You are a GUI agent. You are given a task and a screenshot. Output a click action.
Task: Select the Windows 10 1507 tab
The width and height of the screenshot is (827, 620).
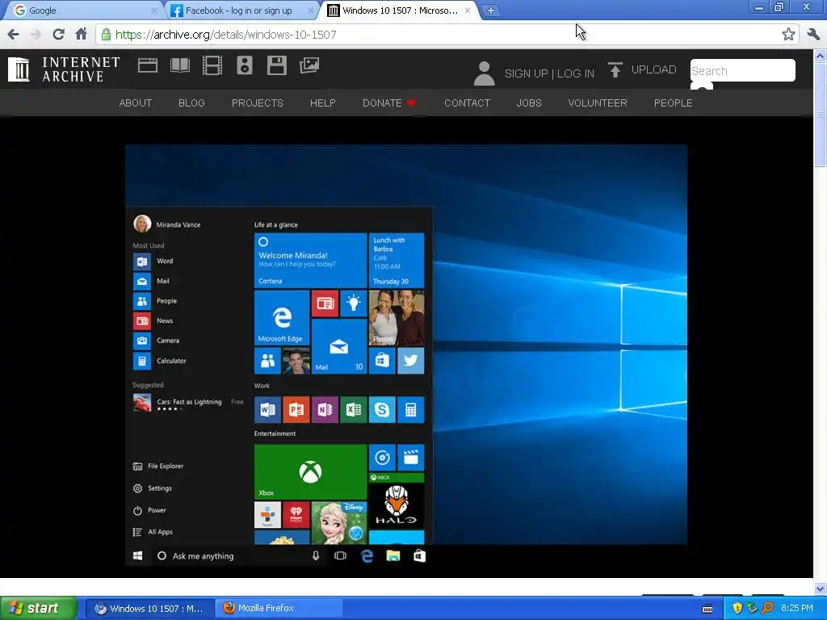pos(400,10)
